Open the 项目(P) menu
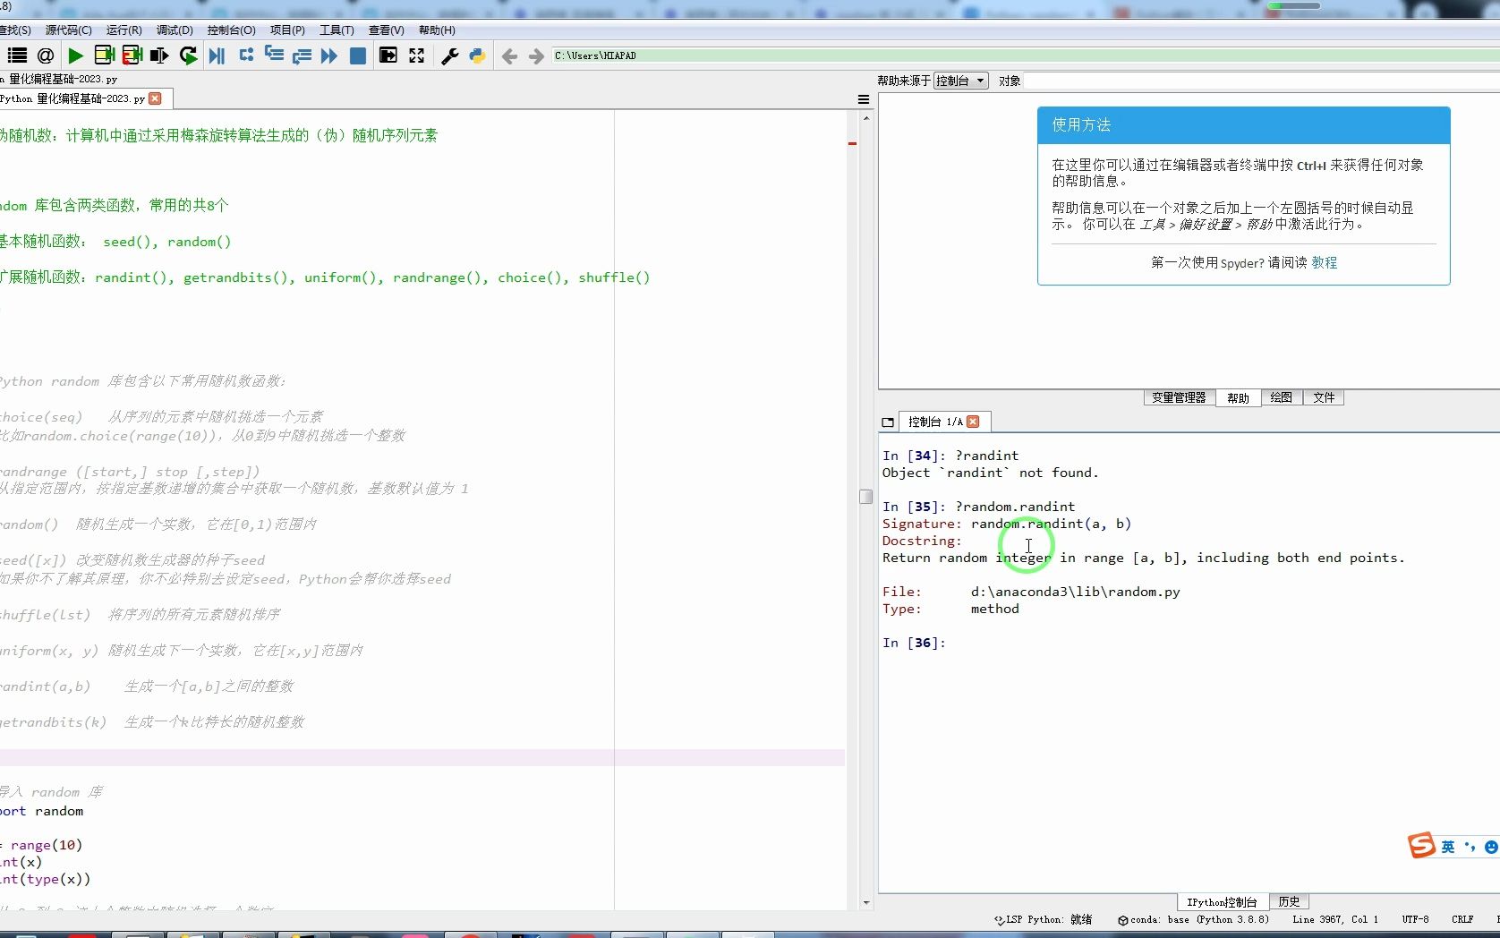 [x=287, y=30]
